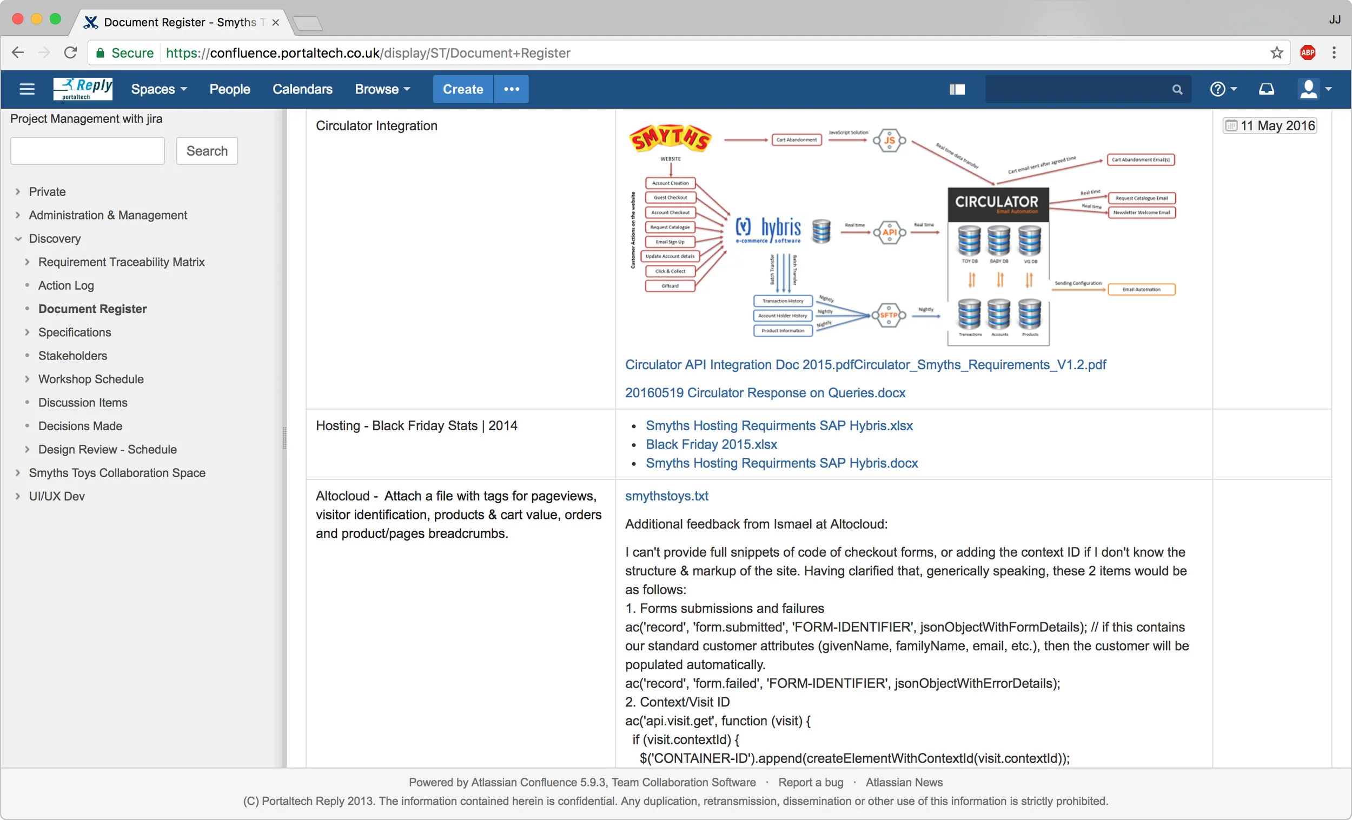Open Circulator API Integration Doc 2015.pdf

coord(739,365)
